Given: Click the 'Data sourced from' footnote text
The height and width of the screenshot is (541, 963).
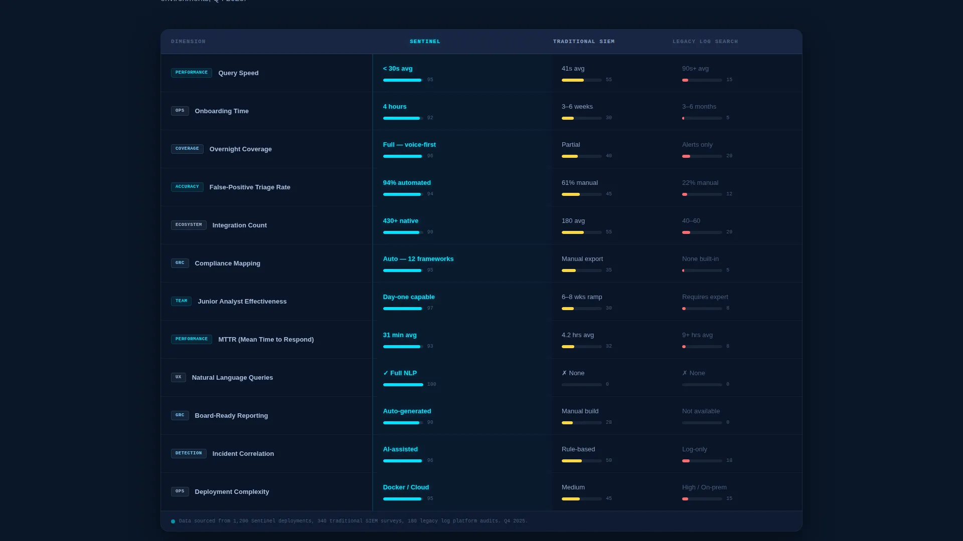Looking at the screenshot, I should (x=353, y=521).
